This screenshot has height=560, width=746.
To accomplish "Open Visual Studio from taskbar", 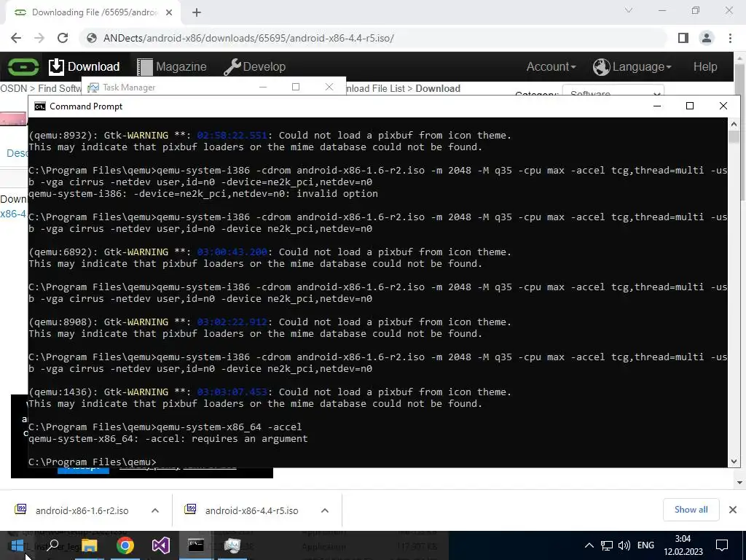I will tap(161, 545).
